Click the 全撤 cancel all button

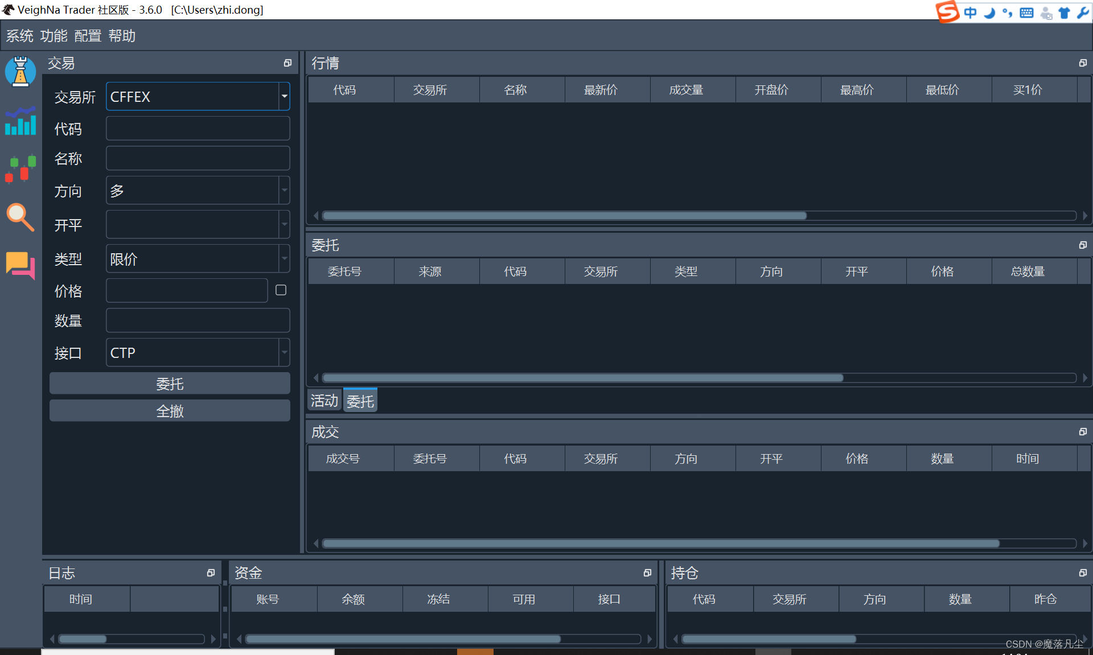(x=170, y=411)
